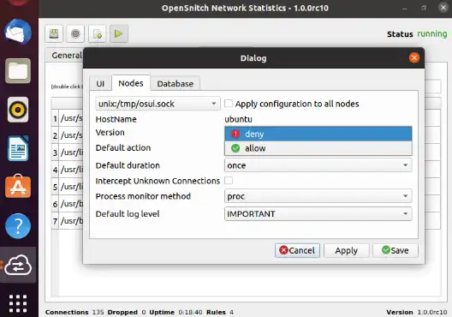Expand the Default log level dropdown
Screen dimensions: 452x317
click(x=318, y=213)
